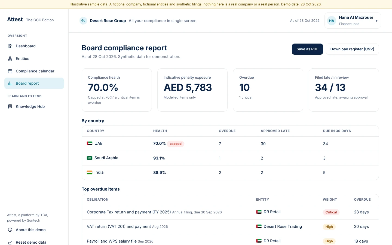The height and width of the screenshot is (245, 392).
Task: Click the Desert Rose Trading entity name
Action: coord(283,226)
